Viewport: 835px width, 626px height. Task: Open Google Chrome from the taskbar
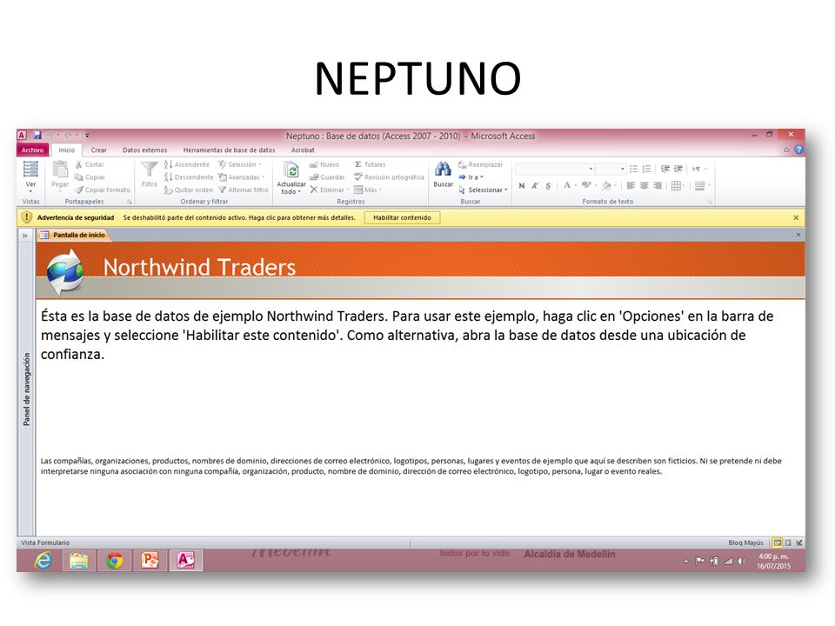click(x=115, y=561)
